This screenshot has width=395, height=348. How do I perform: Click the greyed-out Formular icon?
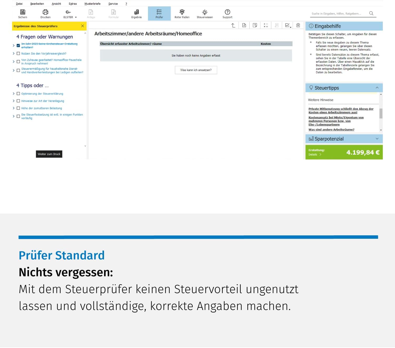113,12
